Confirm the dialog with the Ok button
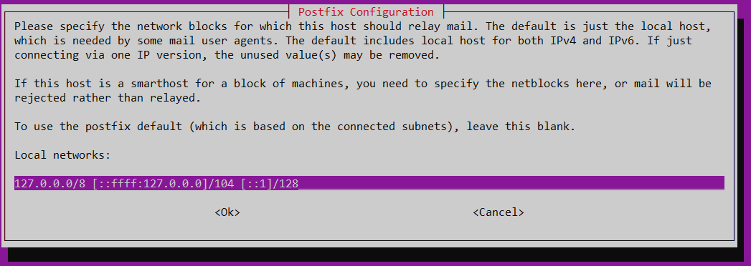Viewport: 751px width, 266px height. 227,212
